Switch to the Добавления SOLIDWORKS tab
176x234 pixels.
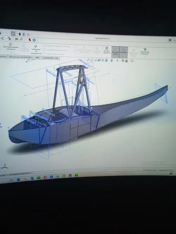(21, 57)
